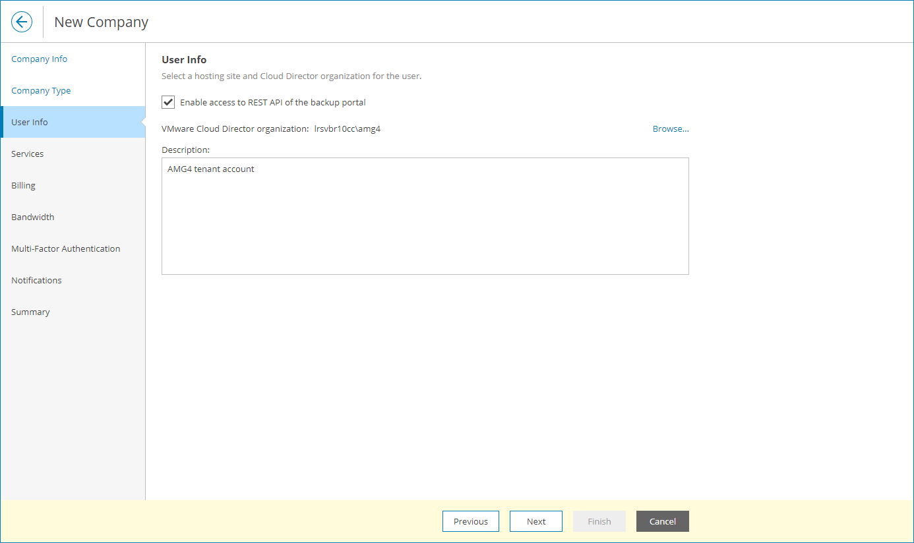Screen dimensions: 914x543
Task: Navigate to the Bandwidth step
Action: click(32, 217)
